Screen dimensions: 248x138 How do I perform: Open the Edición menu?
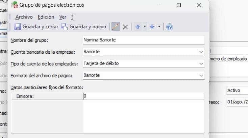pos(46,17)
